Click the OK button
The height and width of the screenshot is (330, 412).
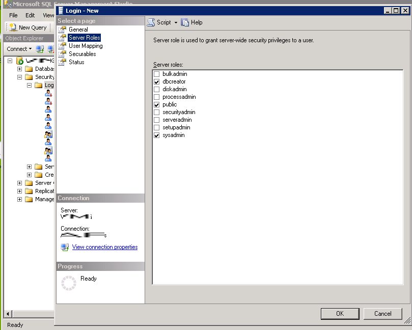coord(340,314)
